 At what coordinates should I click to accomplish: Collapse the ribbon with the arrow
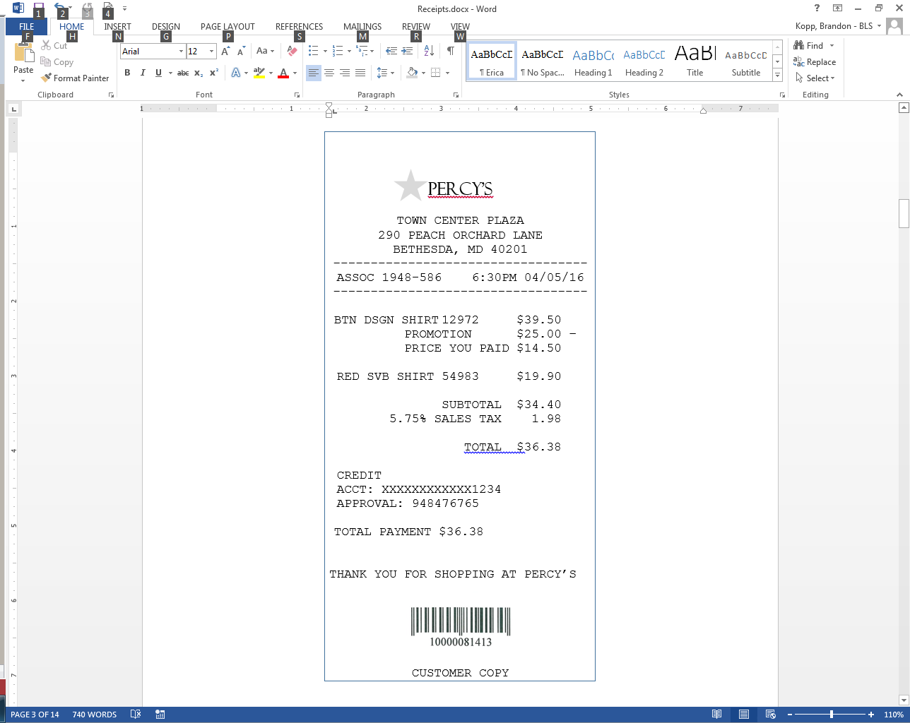tap(899, 95)
